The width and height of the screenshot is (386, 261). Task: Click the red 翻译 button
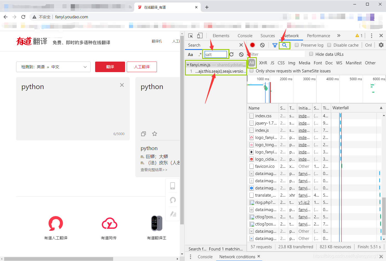coord(110,67)
